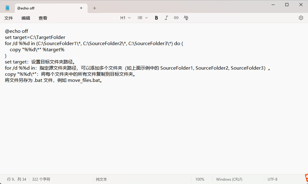Click Windows (CRLF) line ending indicator
The width and height of the screenshot is (308, 184).
[x=229, y=179]
